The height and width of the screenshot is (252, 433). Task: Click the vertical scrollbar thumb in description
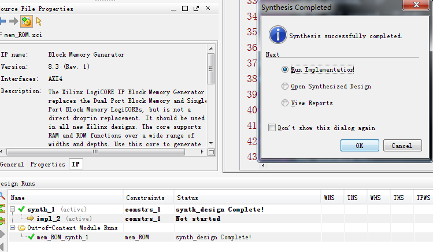[211, 69]
